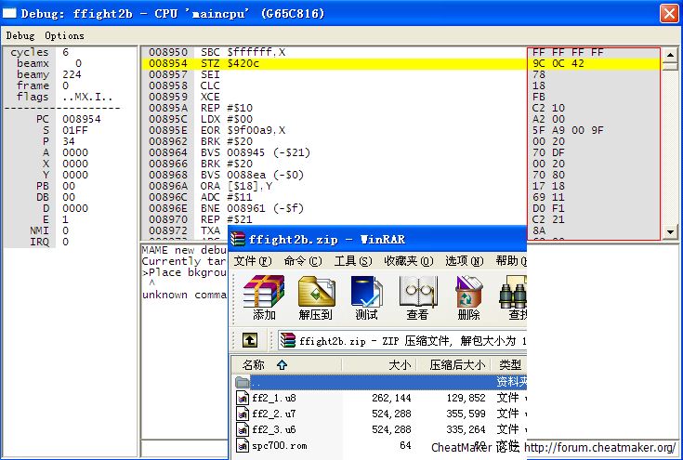Click the Test (测试) archive icon
The height and width of the screenshot is (460, 683).
[366, 292]
